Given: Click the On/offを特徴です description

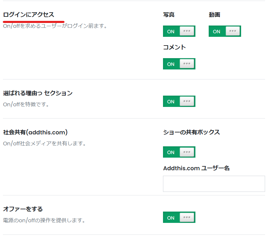Looking at the screenshot, I should coord(26,104).
